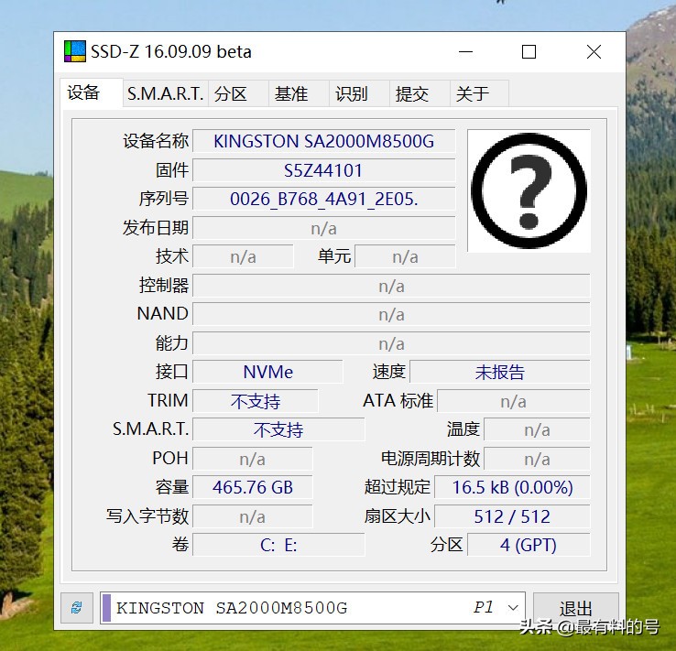Screen dimensions: 676x651
Task: Click partition value 4 (GPT)
Action: (x=529, y=545)
